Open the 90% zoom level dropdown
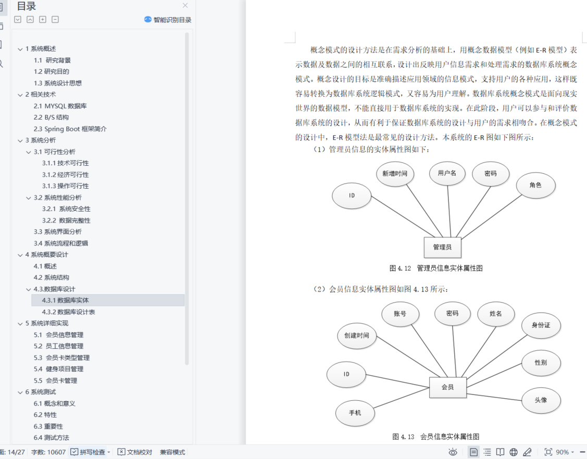 pyautogui.click(x=572, y=452)
